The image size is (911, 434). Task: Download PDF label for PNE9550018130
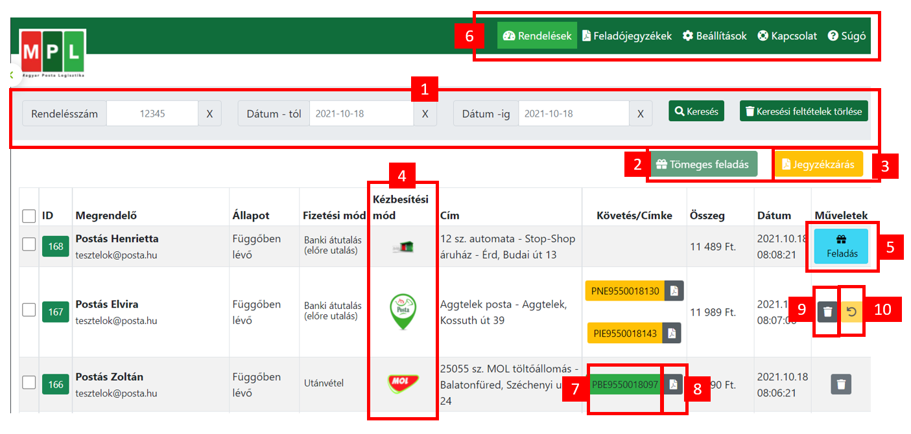click(674, 291)
